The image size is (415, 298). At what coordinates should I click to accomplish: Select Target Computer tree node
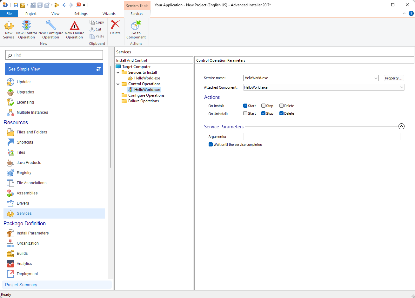pos(133,67)
